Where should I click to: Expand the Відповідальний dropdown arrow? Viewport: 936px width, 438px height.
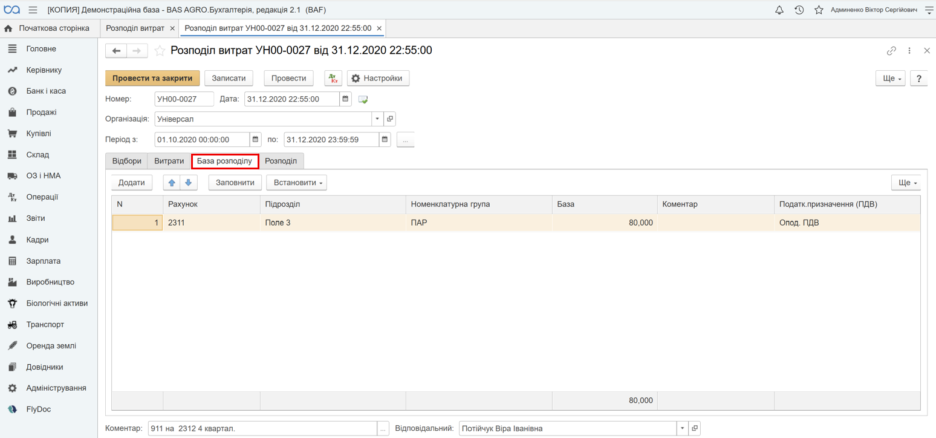(682, 428)
